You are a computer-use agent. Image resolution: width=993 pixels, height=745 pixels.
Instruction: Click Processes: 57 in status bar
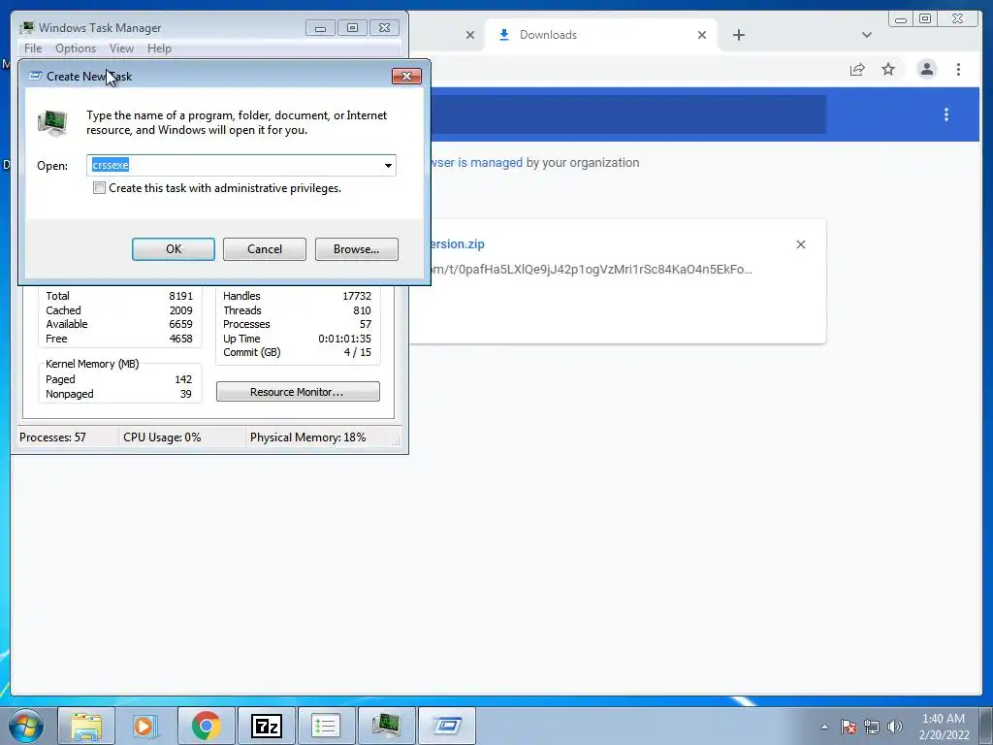(52, 437)
